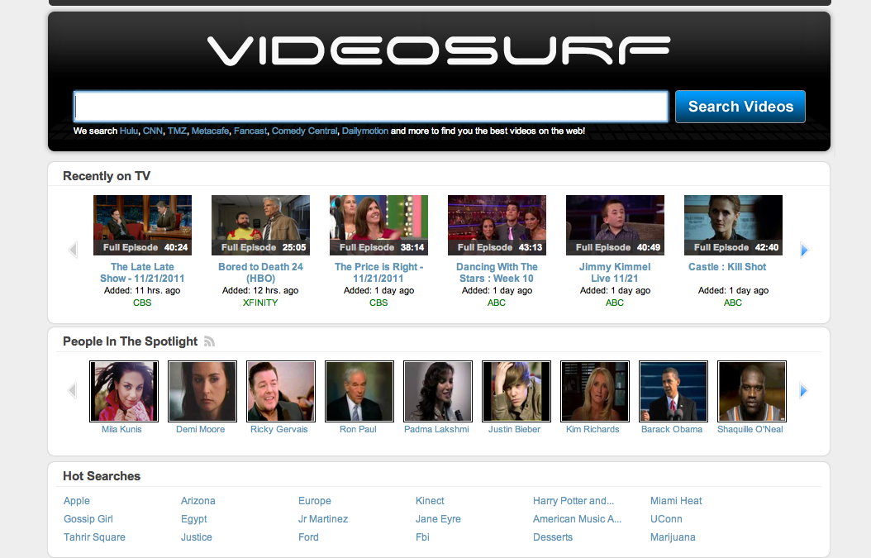This screenshot has height=558, width=871.
Task: Click The Price is Right - 11/21/2011 title
Action: click(378, 273)
